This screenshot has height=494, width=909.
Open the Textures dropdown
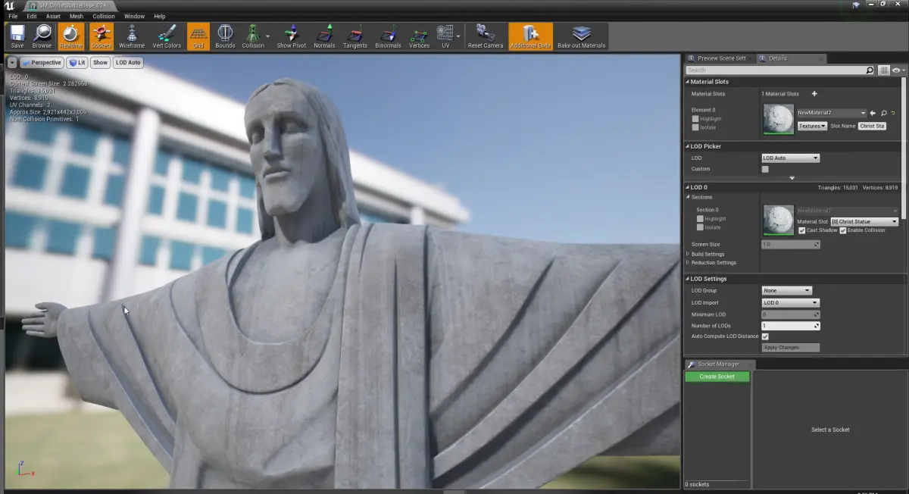811,126
